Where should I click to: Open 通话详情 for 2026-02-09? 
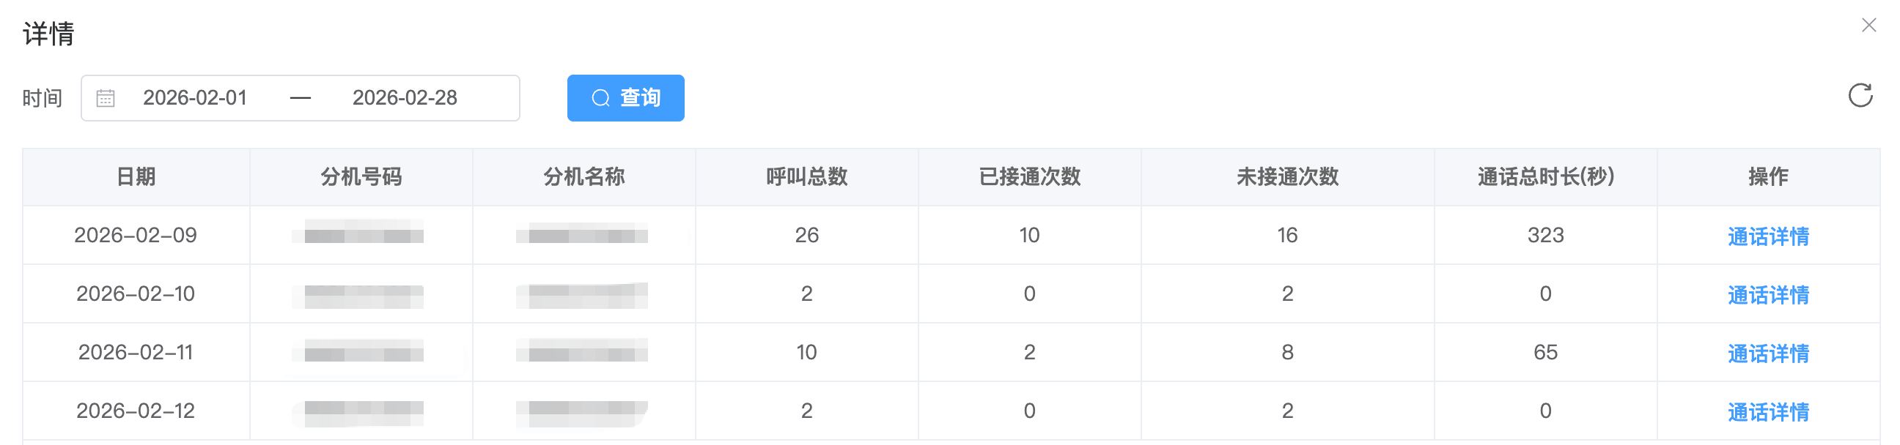click(1767, 236)
